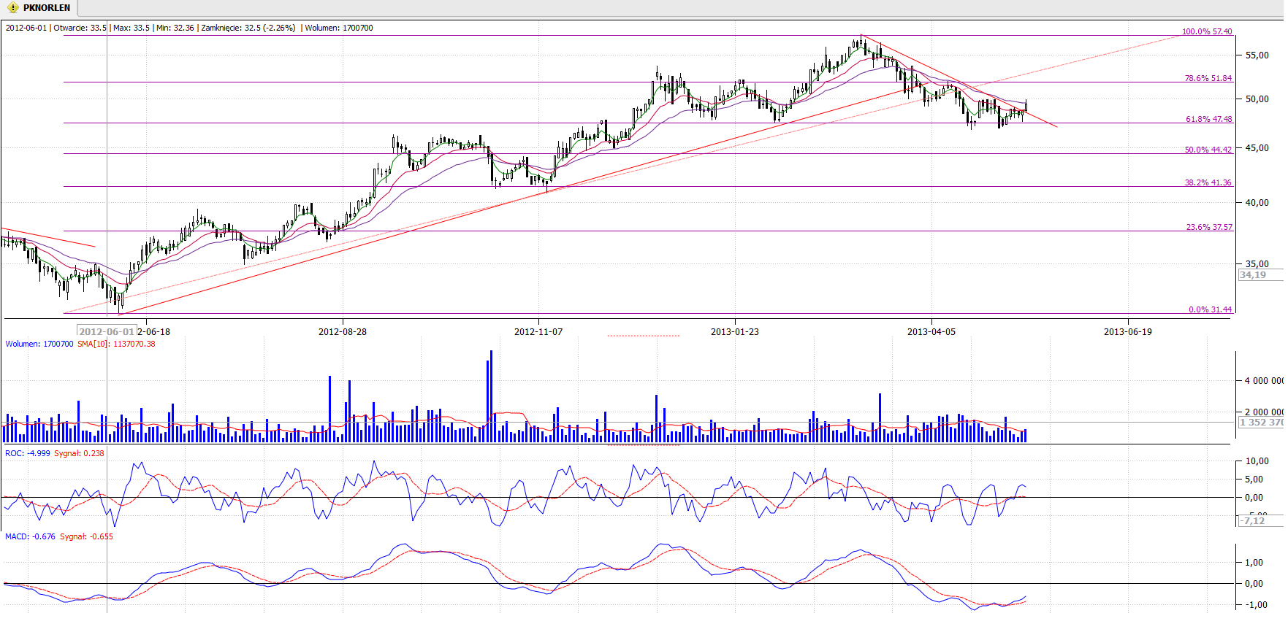Click the MACD: -0.676 indicator label
This screenshot has width=1288, height=624.
tap(30, 536)
